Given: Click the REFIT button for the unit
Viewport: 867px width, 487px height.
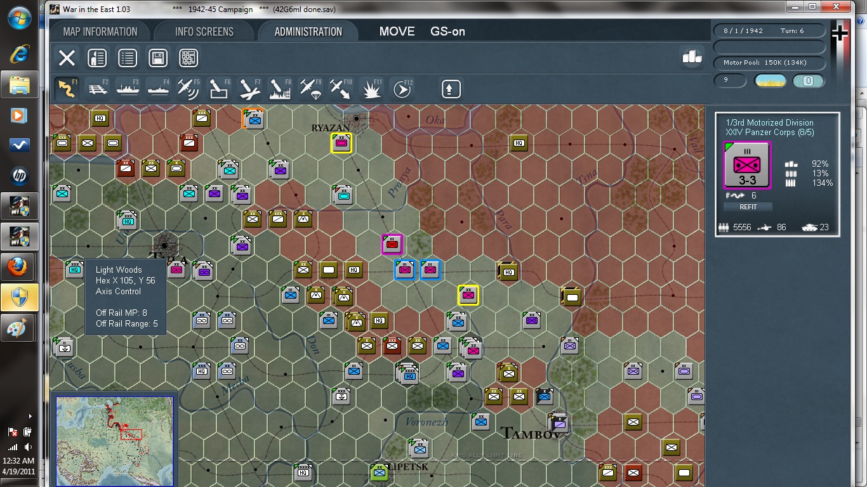Looking at the screenshot, I should 748,207.
